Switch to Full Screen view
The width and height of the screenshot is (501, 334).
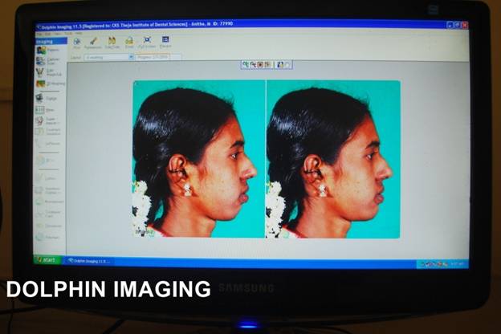(147, 43)
